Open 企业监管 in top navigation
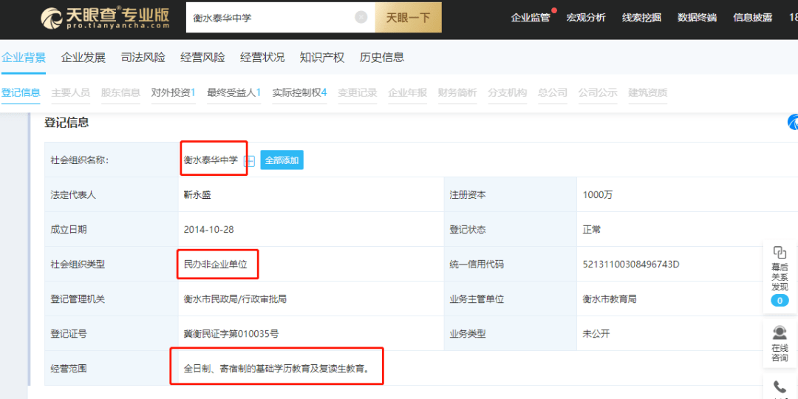Viewport: 798px width, 399px height. pos(531,17)
